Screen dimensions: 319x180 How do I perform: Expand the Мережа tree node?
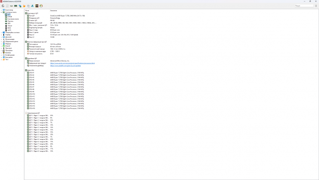[1, 44]
